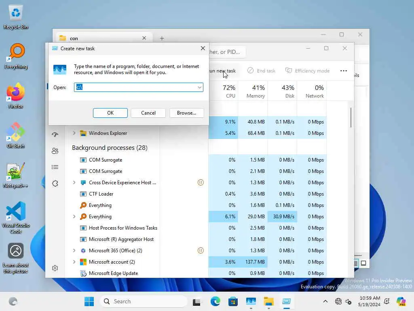Click OK in Create new task dialog

click(110, 113)
